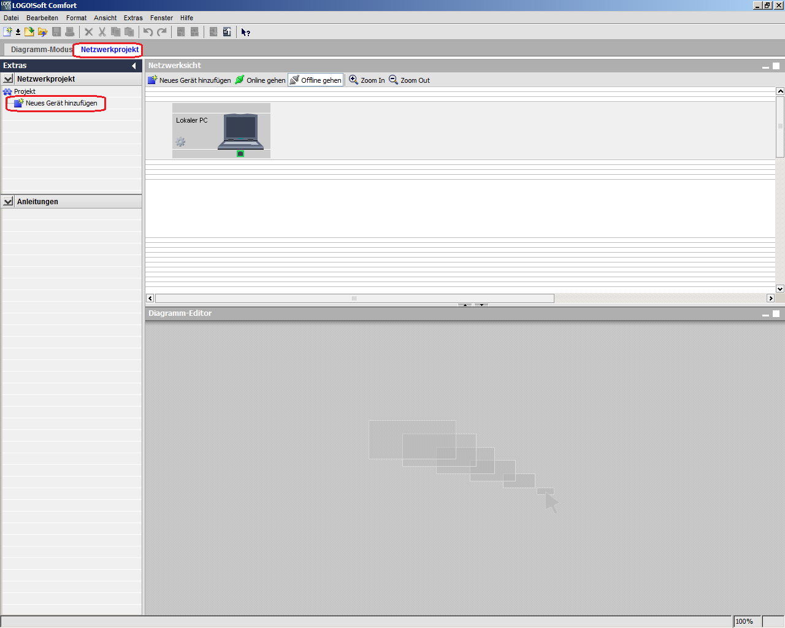Restore the LOGO!Soft Comfort window
The height and width of the screenshot is (628, 785).
(767, 5)
